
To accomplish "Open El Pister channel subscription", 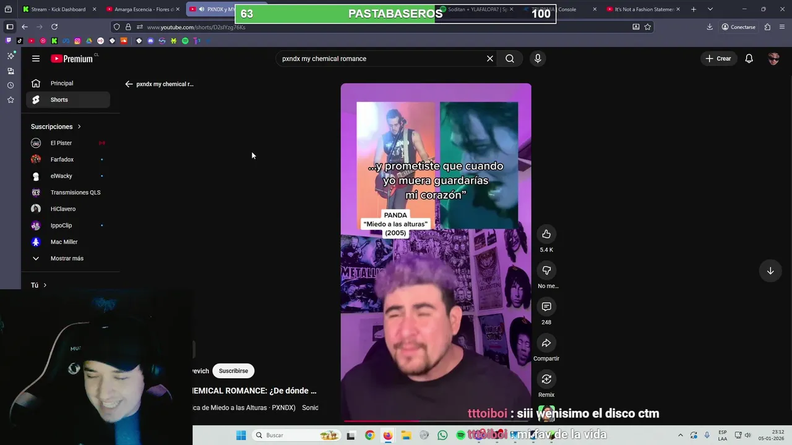I will 68,143.
